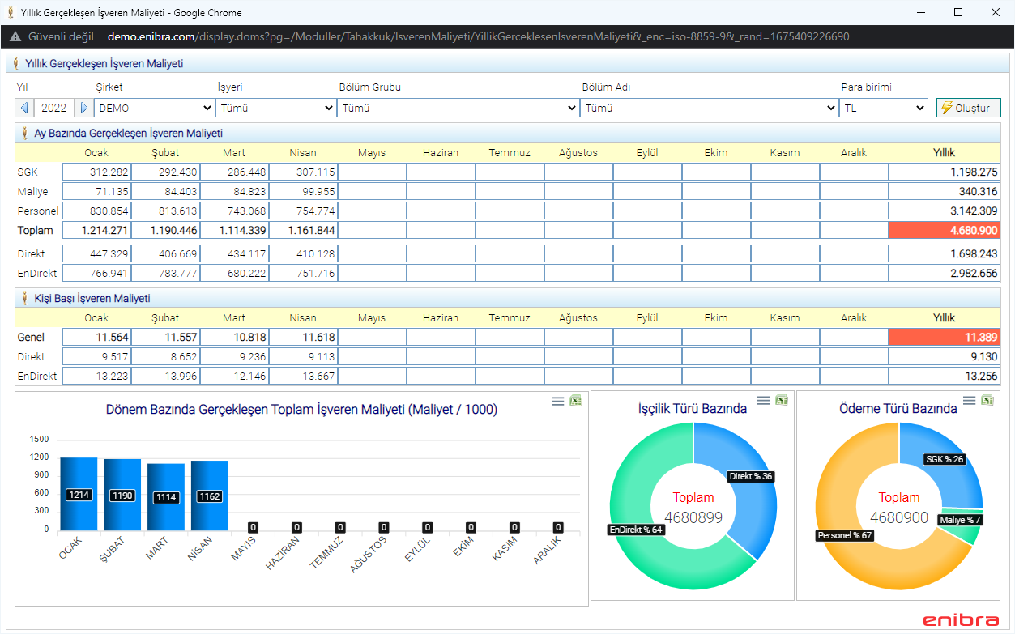1015x634 pixels.
Task: Click the year field showing 2022
Action: pyautogui.click(x=54, y=108)
